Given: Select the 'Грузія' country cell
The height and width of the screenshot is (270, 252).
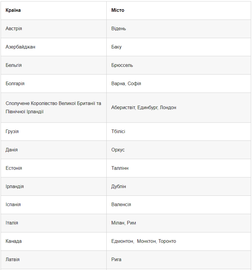Looking at the screenshot, I should 12,132.
